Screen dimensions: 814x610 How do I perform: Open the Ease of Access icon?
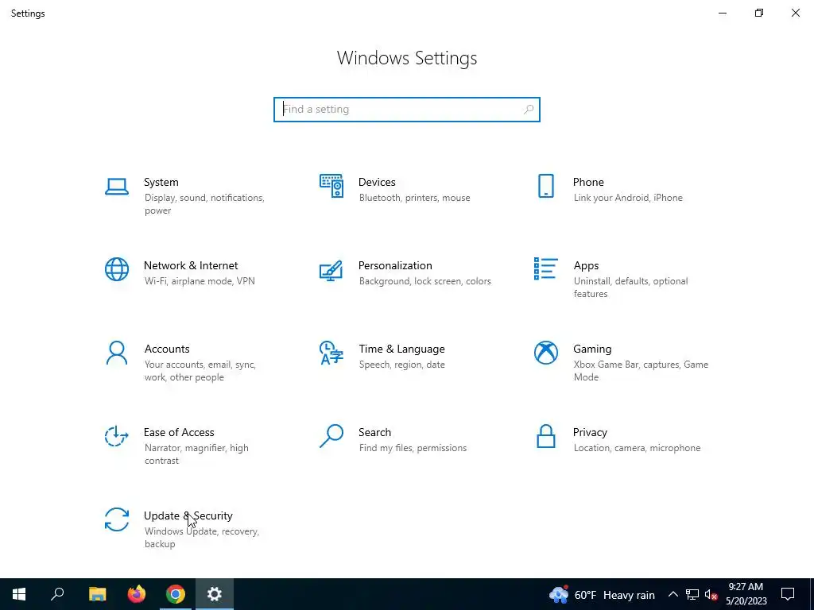(117, 436)
